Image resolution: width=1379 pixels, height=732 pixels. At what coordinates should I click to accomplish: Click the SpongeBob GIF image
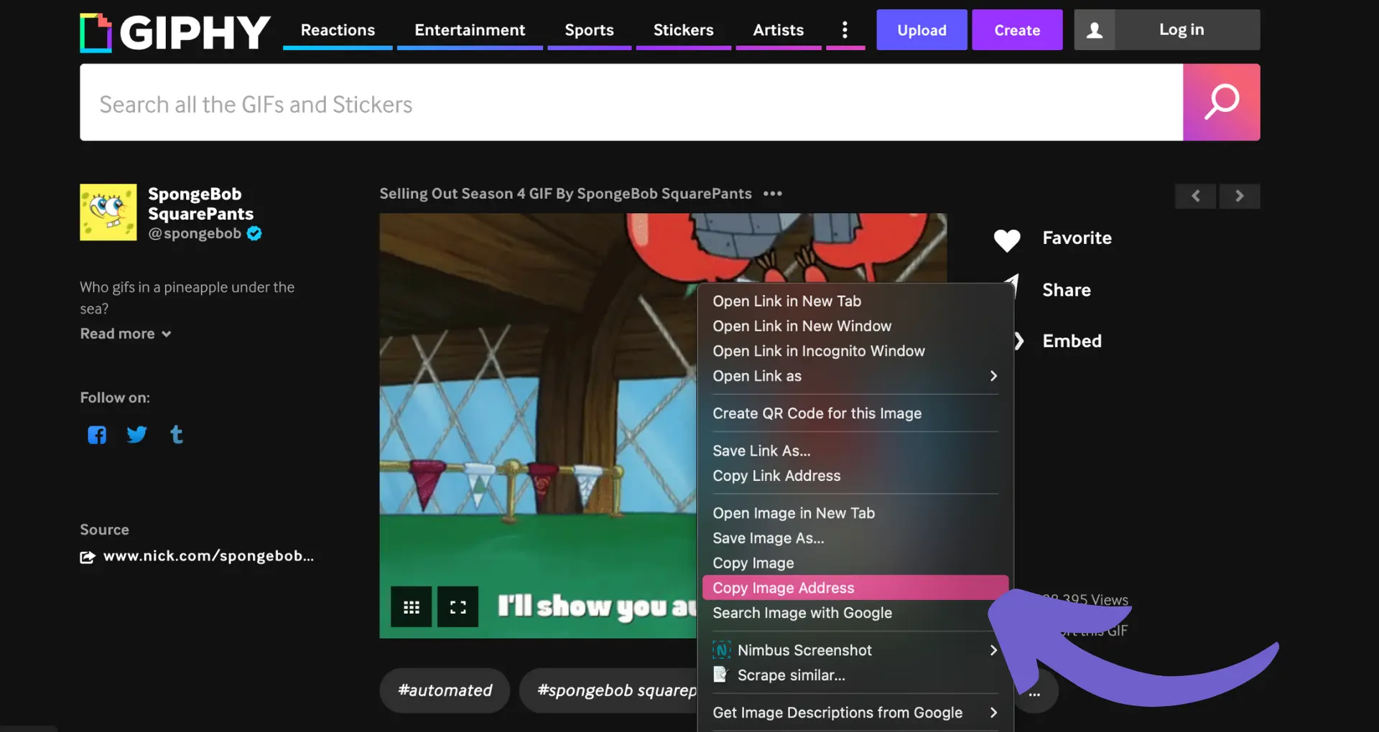click(x=537, y=425)
